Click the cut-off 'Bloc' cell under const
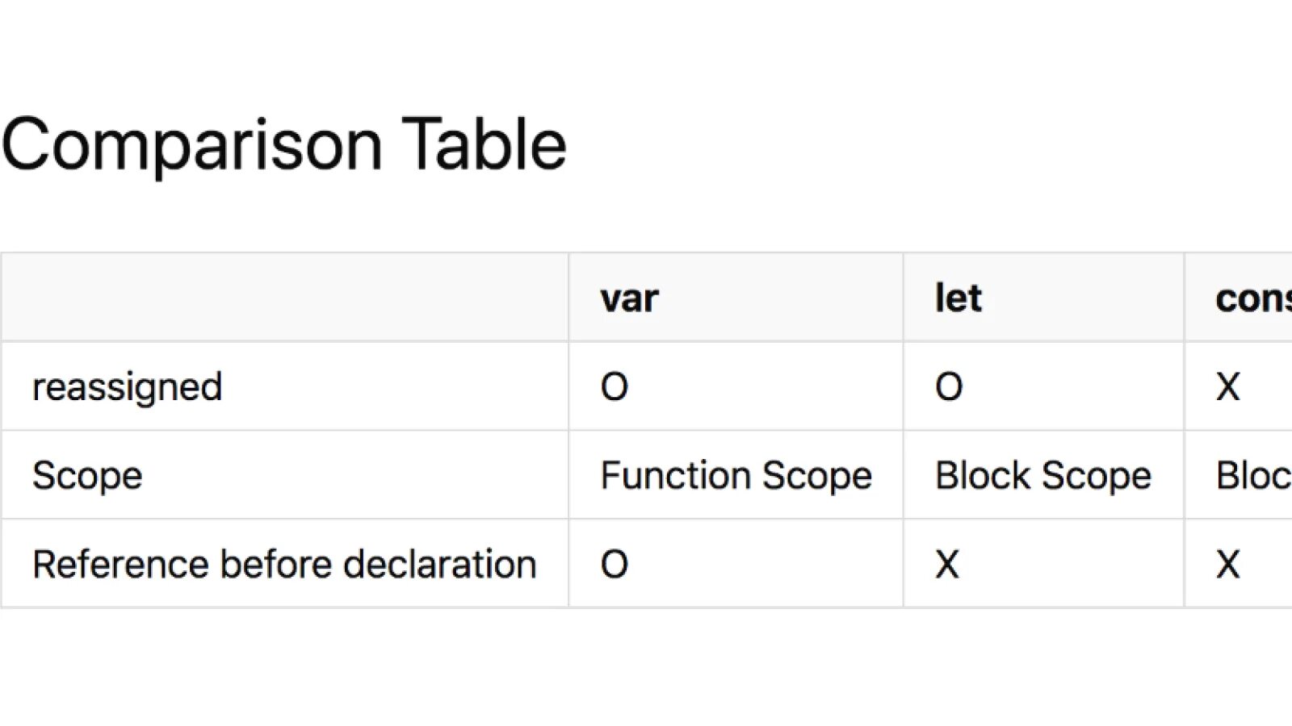The image size is (1292, 726). (x=1252, y=476)
